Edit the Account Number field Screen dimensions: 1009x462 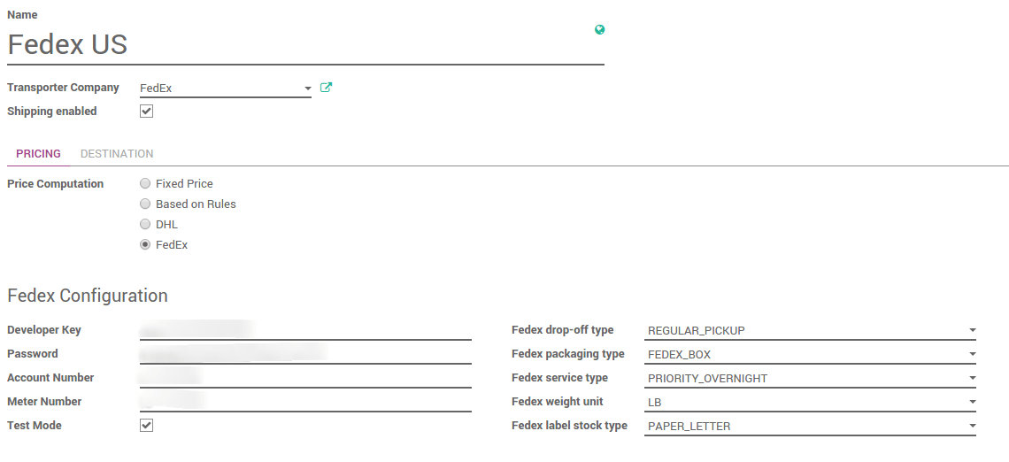[305, 378]
